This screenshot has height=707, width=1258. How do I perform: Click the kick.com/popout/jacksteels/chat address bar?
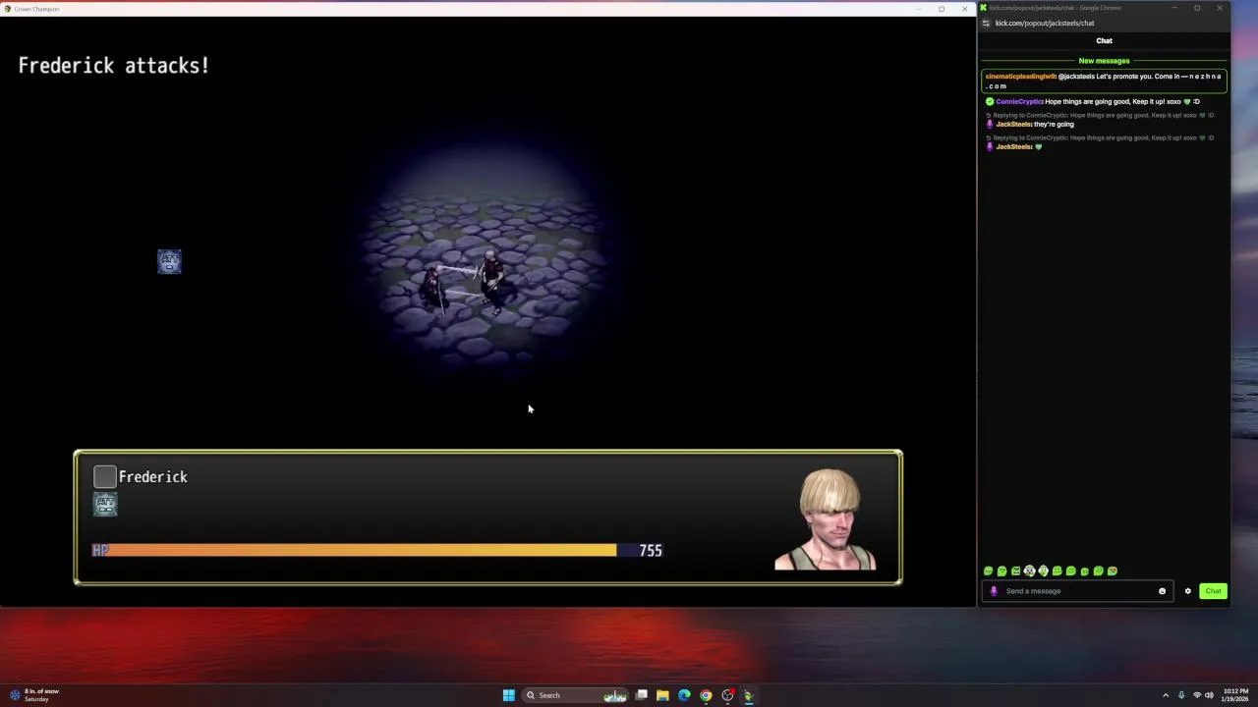pyautogui.click(x=1045, y=23)
